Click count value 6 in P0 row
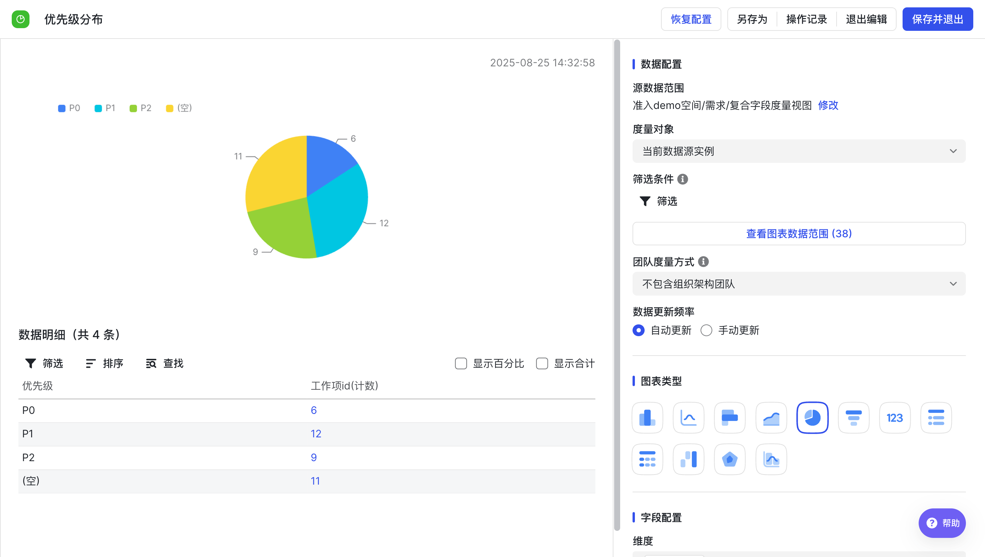This screenshot has height=557, width=985. 314,411
